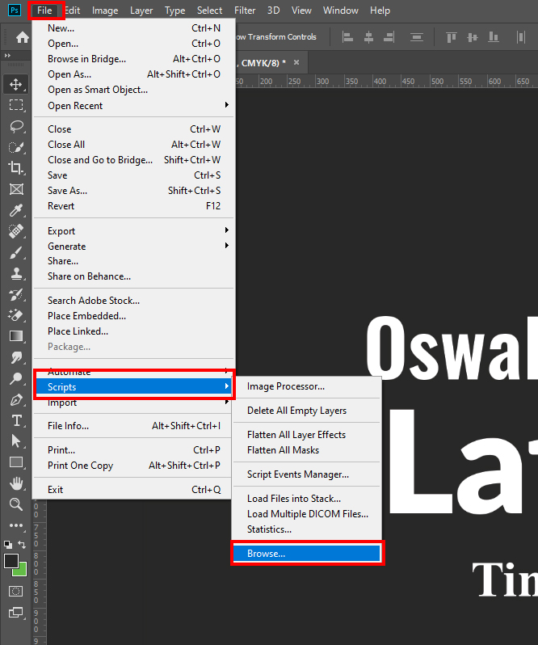
Task: Open the Window menu
Action: [340, 11]
